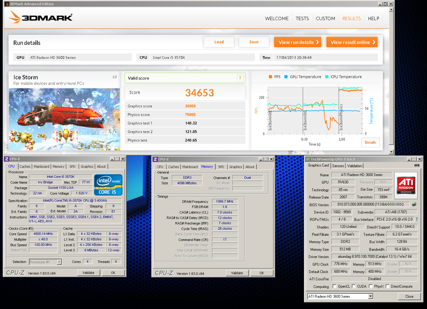This screenshot has width=427, height=309.
Task: Click the Bus Interface question mark in GPU-Z
Action: (x=416, y=219)
